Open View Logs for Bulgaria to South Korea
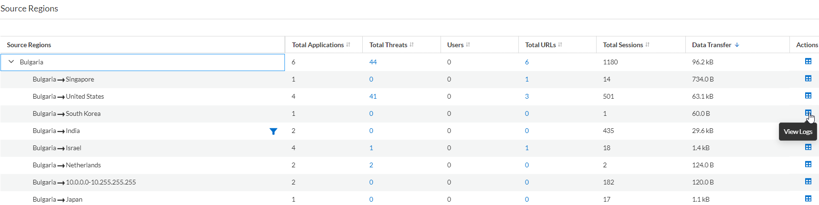 808,113
